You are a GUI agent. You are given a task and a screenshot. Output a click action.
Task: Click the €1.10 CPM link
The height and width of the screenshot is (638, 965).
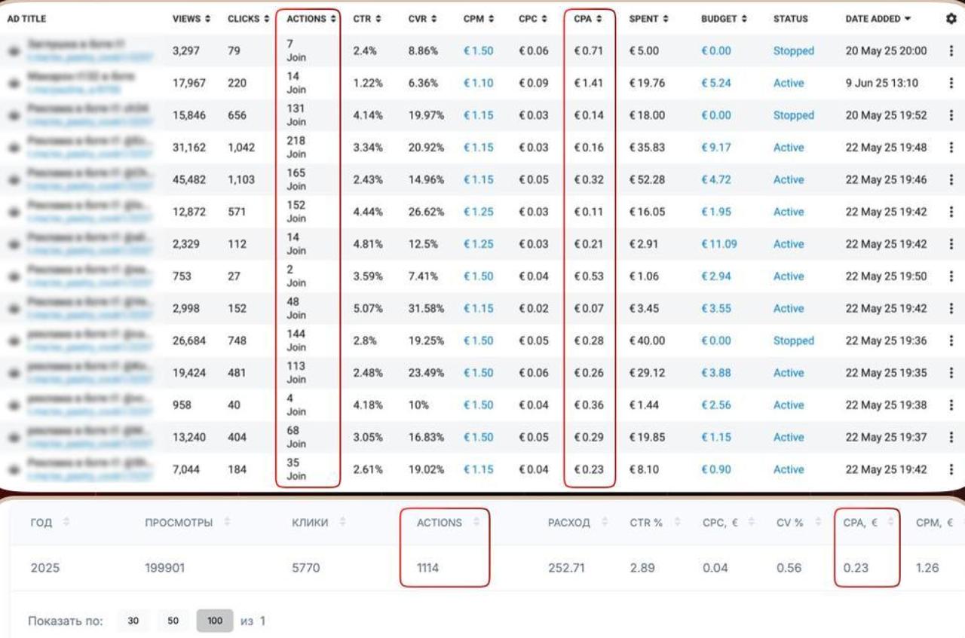click(x=478, y=83)
